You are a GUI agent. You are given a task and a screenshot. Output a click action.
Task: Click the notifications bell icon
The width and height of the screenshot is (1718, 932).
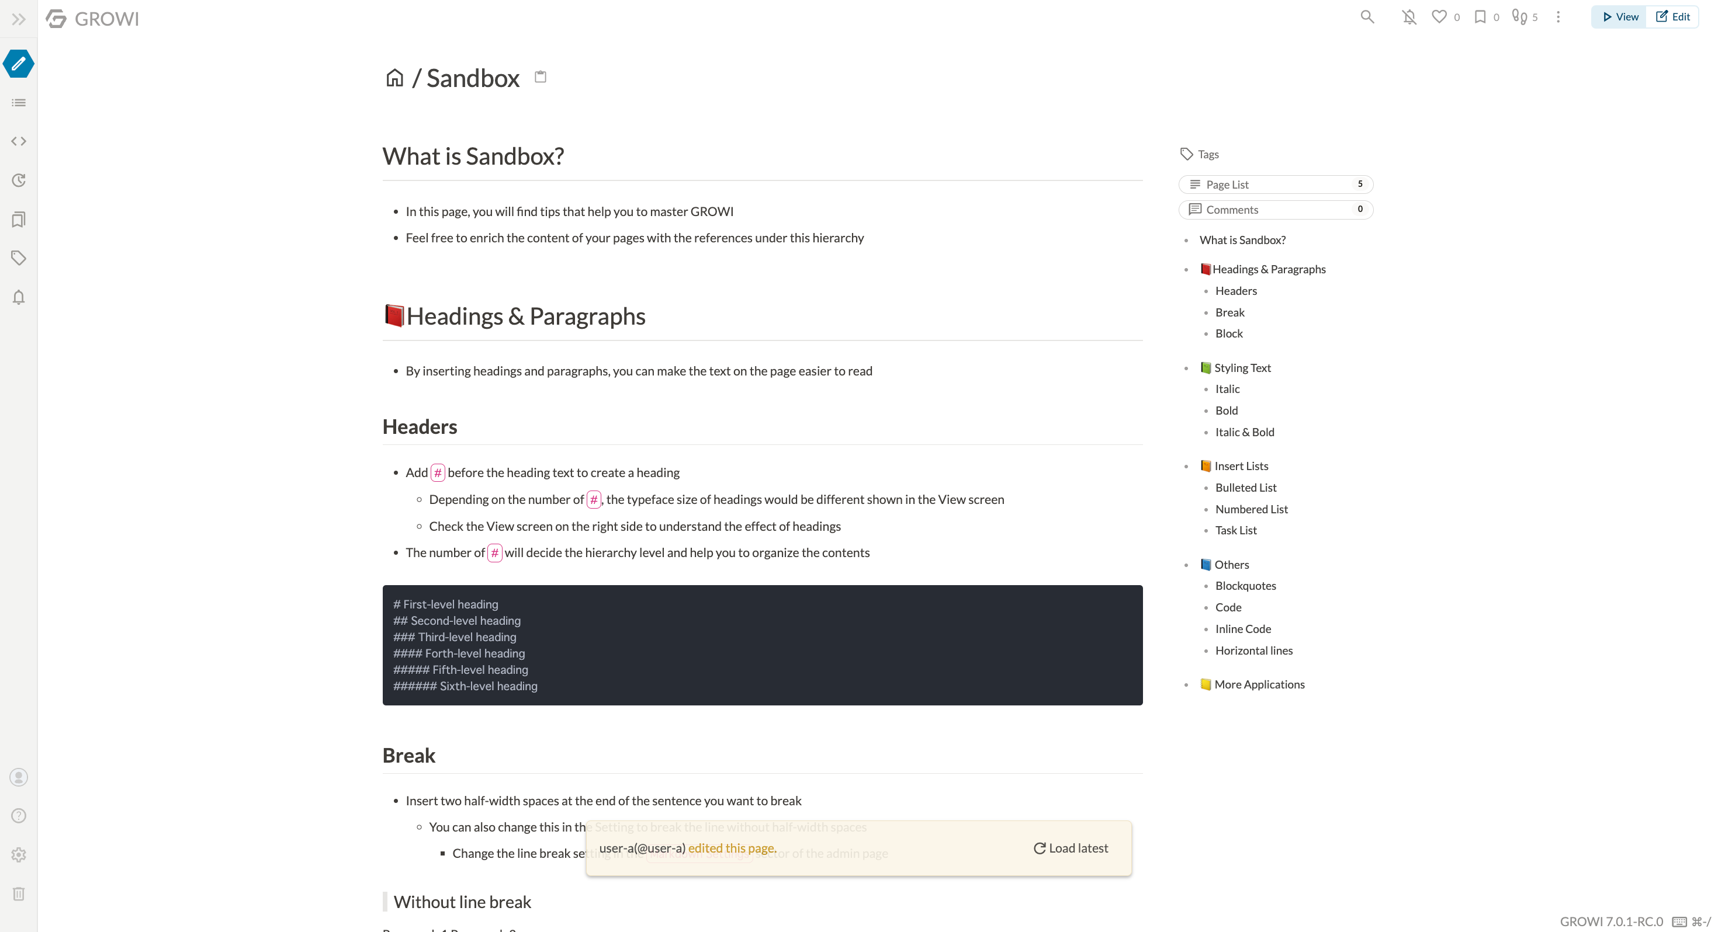click(1407, 17)
